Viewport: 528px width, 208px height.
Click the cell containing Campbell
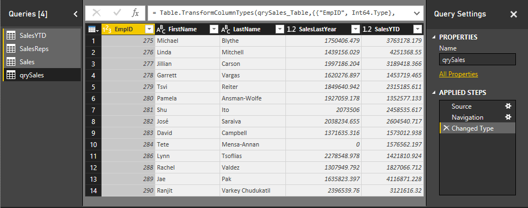pyautogui.click(x=252, y=133)
